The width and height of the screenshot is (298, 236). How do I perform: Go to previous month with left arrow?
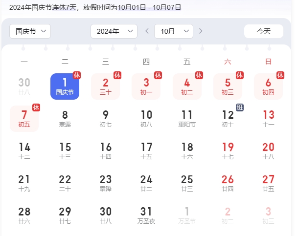coord(147,31)
